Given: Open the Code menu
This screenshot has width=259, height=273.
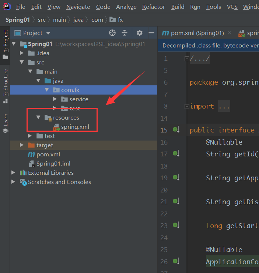Looking at the screenshot, I should click(x=103, y=7).
